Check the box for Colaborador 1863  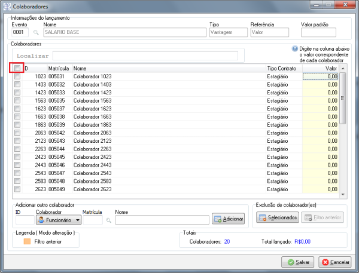(17, 124)
